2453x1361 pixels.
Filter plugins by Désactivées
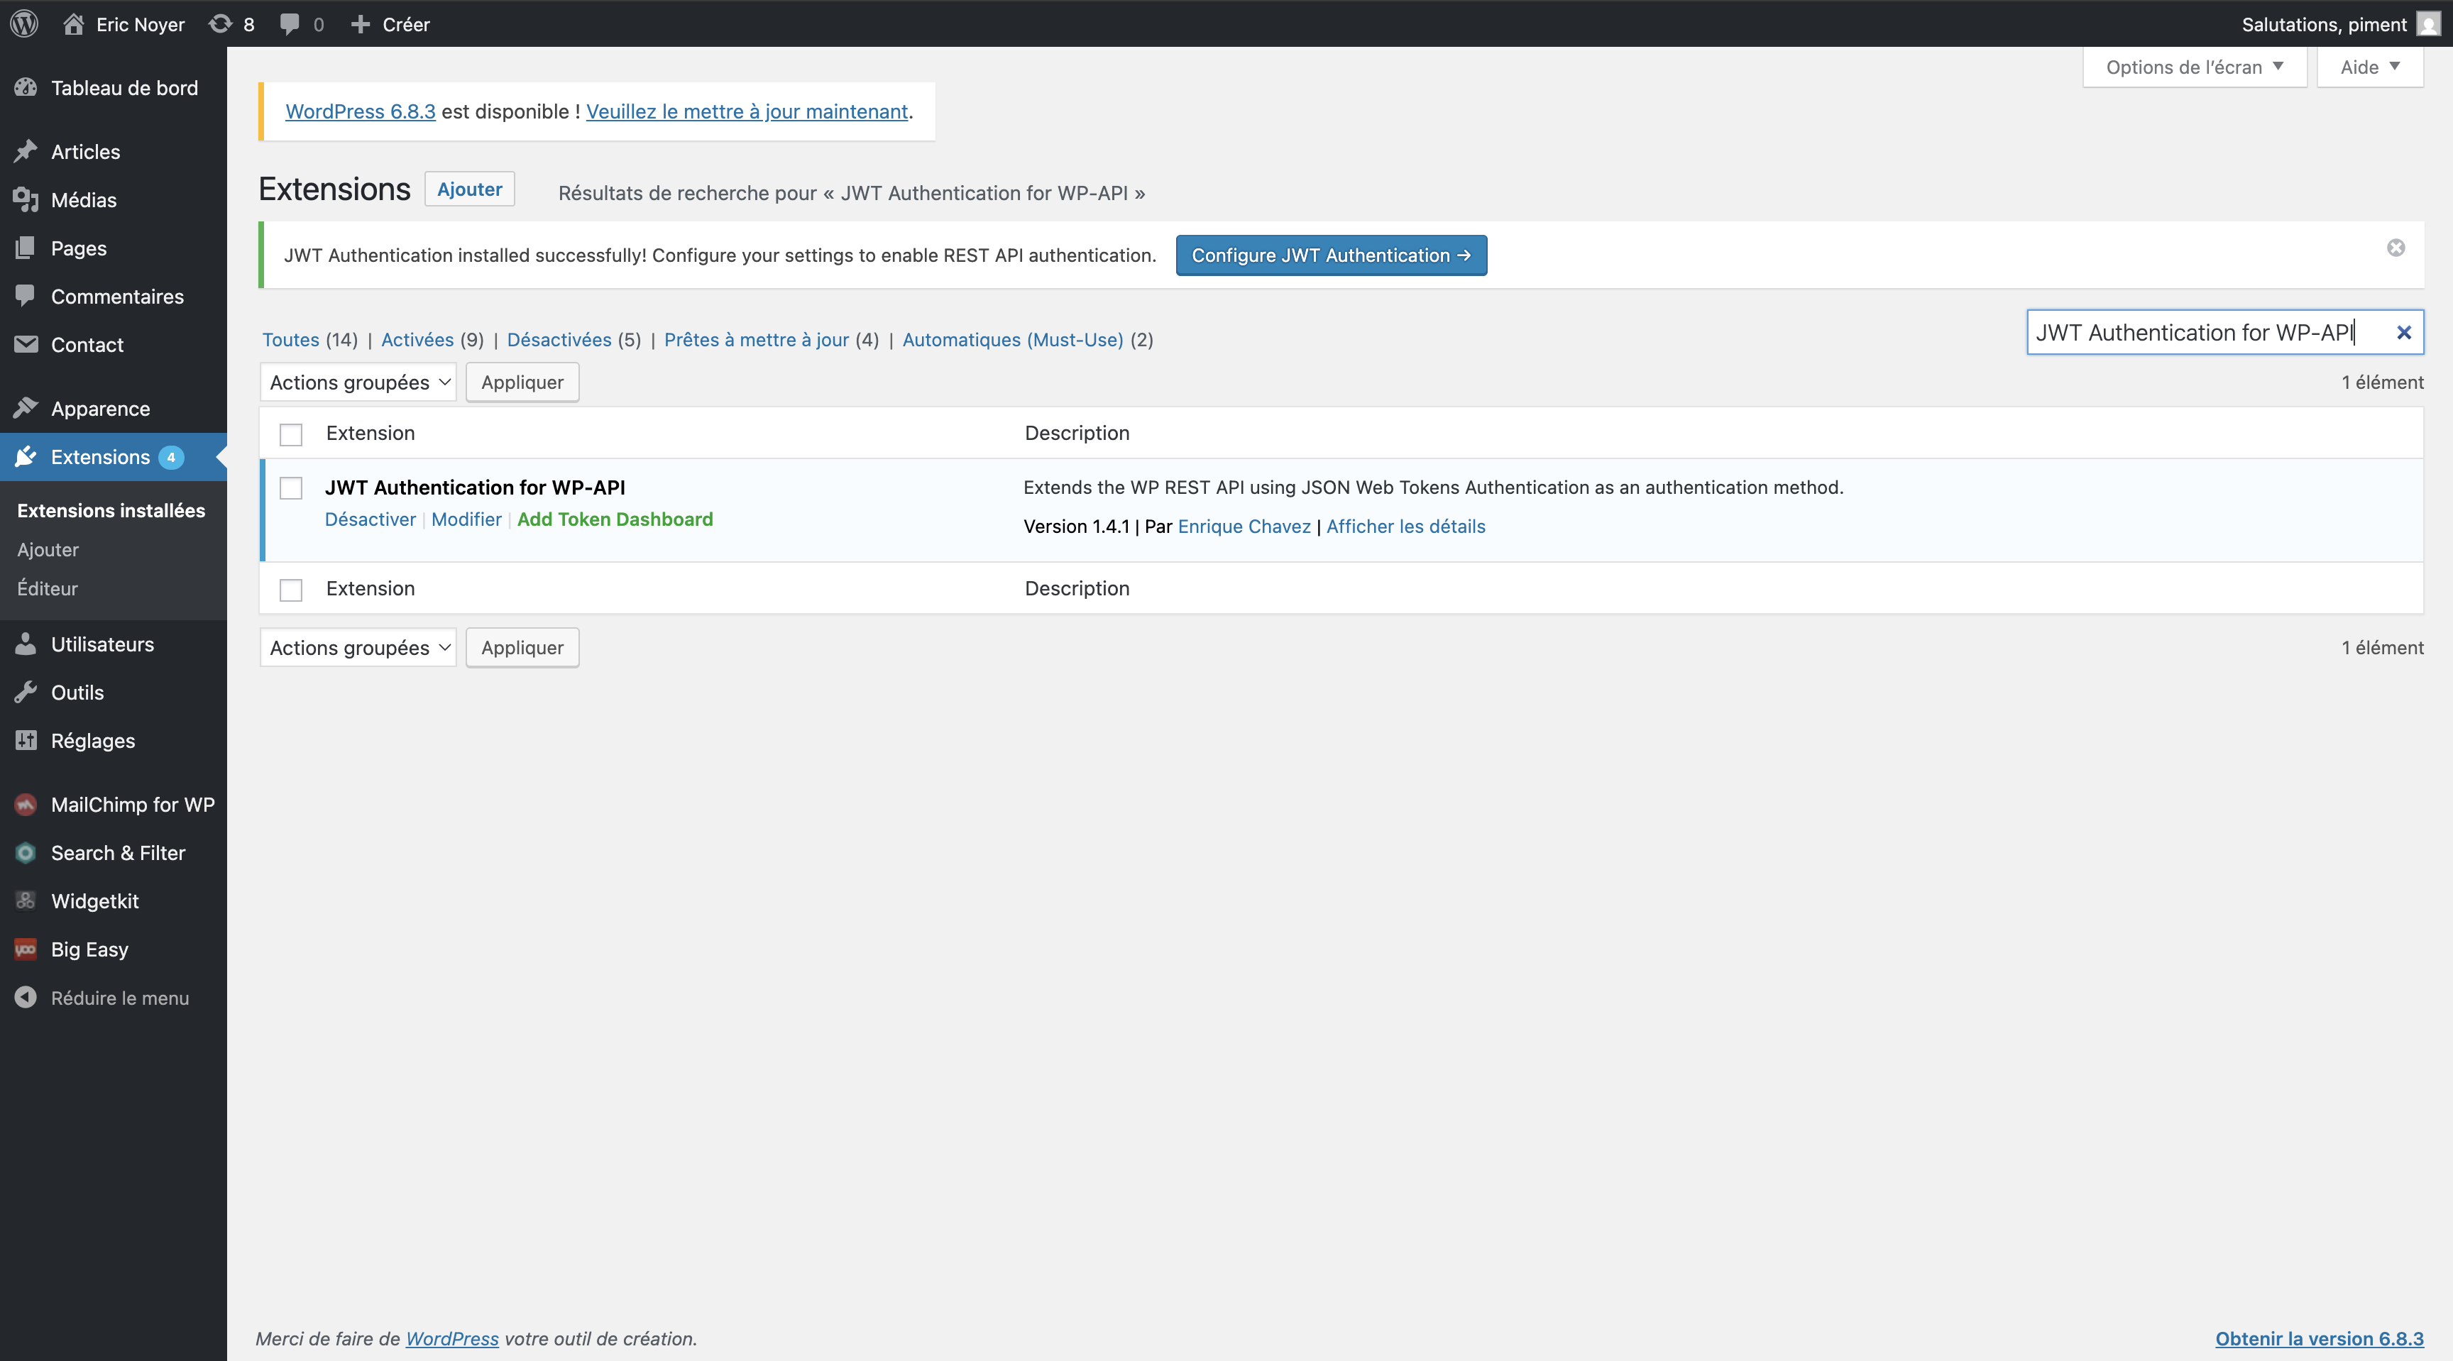click(x=559, y=340)
